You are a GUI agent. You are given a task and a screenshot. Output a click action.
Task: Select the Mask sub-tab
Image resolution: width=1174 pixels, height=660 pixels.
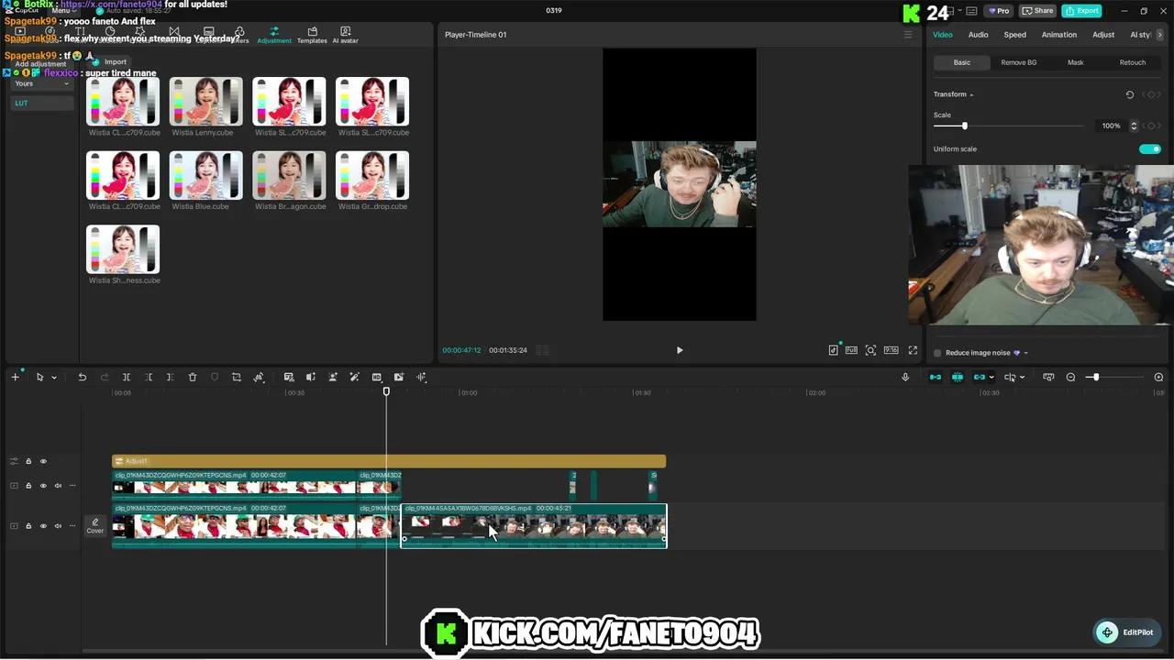[x=1075, y=62]
